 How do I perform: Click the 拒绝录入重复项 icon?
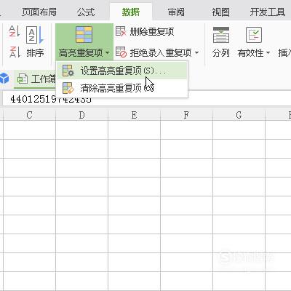121,52
